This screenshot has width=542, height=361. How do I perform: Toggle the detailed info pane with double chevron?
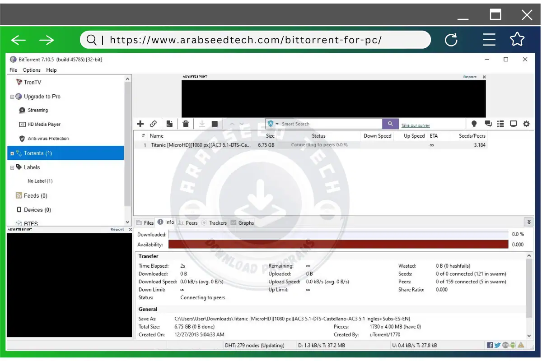pyautogui.click(x=528, y=222)
